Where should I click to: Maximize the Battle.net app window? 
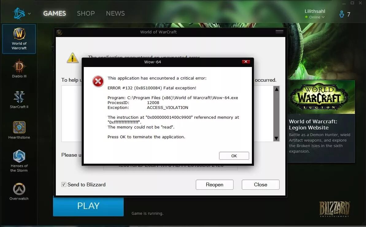(x=353, y=3)
